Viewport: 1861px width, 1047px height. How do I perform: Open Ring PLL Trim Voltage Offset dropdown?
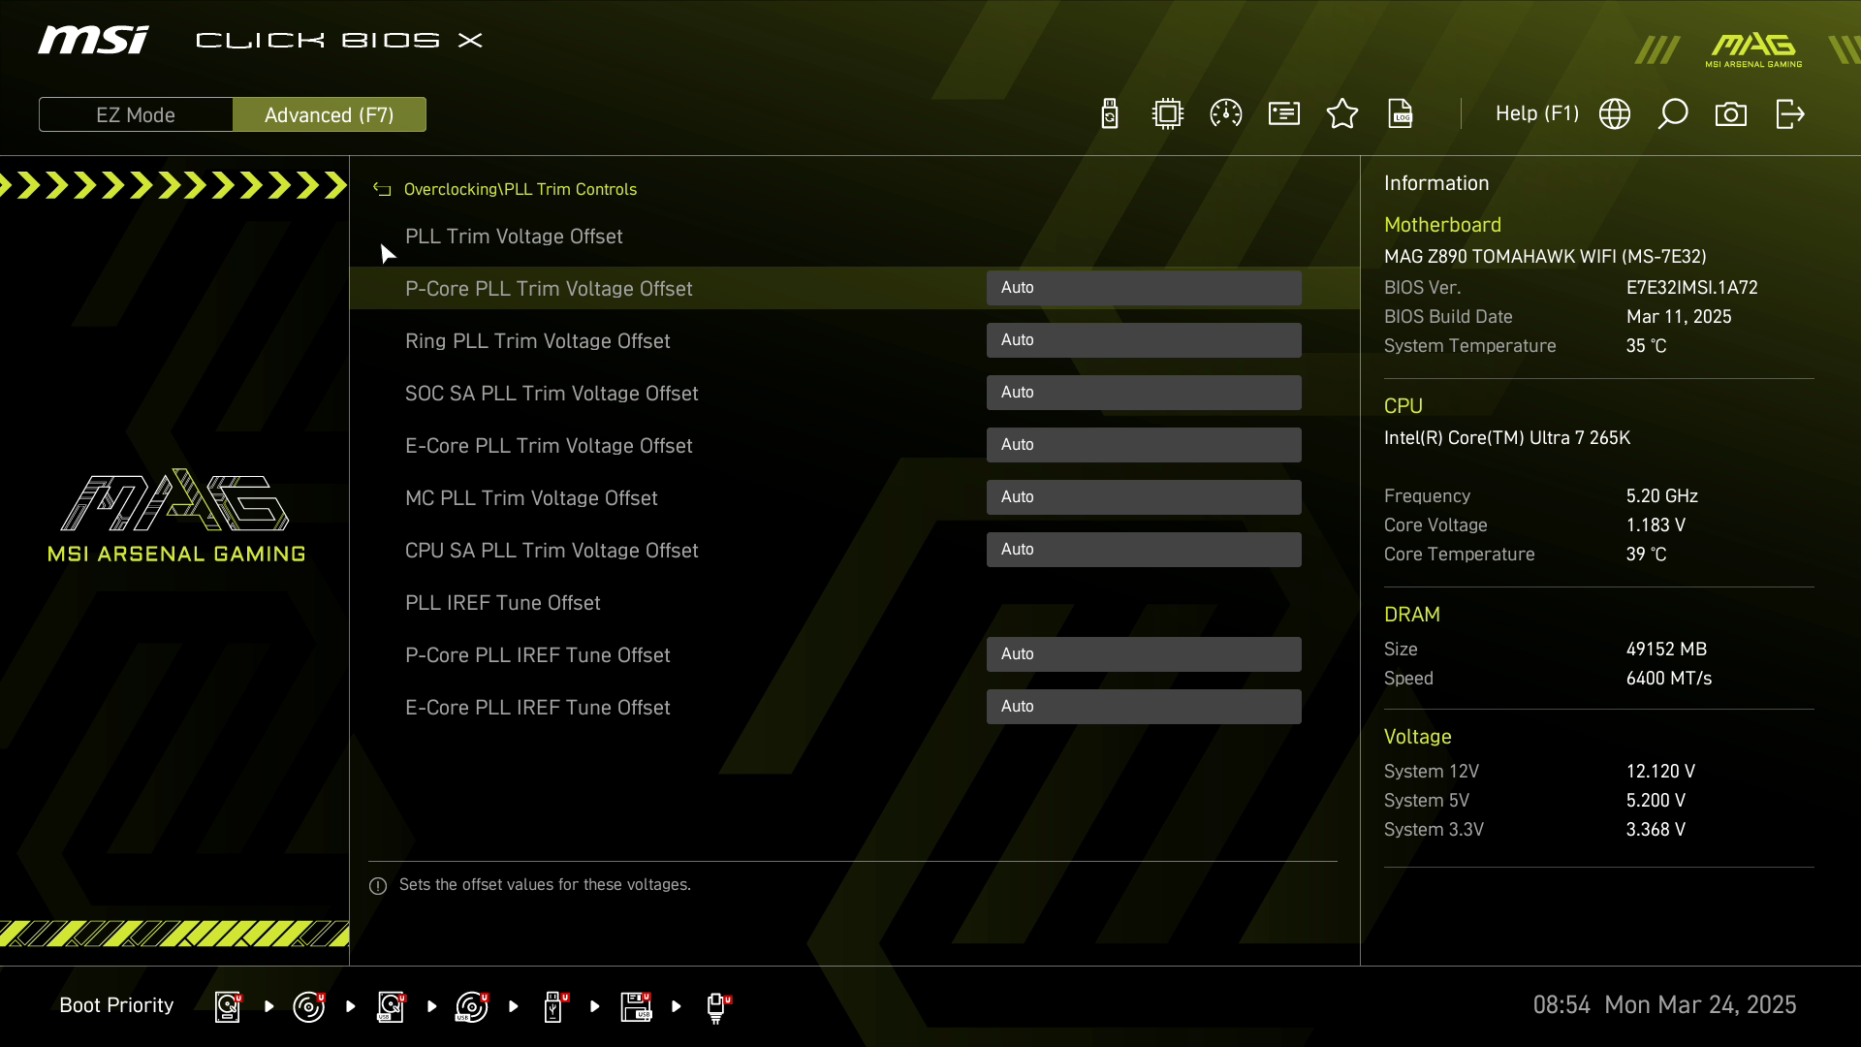point(1144,340)
